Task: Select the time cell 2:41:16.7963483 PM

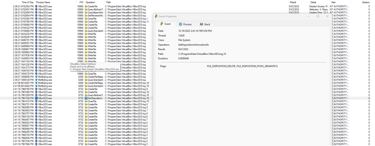Action: pyautogui.click(x=23, y=111)
